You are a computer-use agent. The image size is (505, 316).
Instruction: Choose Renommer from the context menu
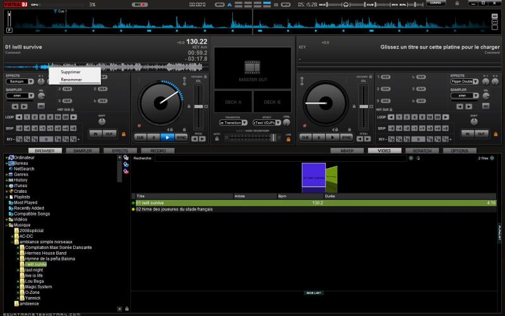(x=71, y=80)
